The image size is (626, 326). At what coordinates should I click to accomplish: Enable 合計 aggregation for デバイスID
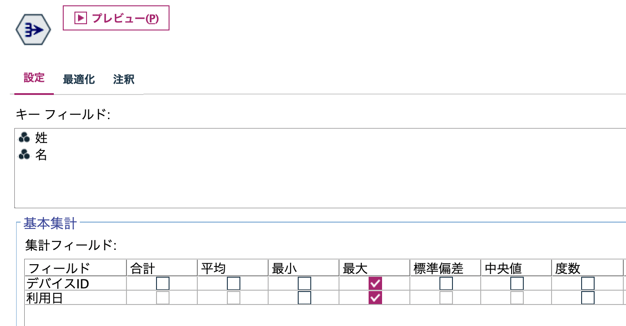(x=163, y=283)
